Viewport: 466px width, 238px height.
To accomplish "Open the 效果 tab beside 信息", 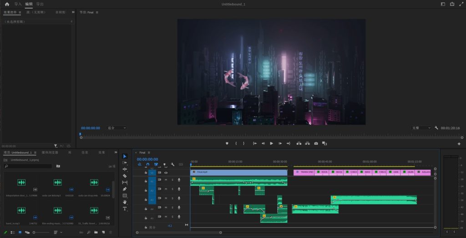I will click(x=101, y=152).
